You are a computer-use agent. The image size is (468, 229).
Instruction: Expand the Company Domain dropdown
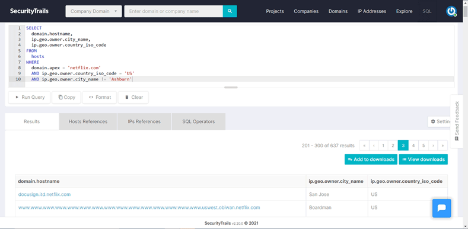(93, 11)
